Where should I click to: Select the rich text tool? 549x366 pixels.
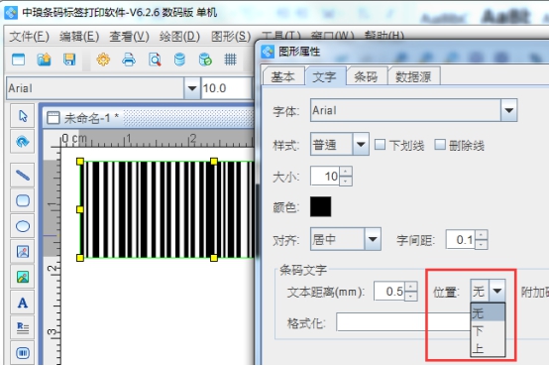pos(23,327)
